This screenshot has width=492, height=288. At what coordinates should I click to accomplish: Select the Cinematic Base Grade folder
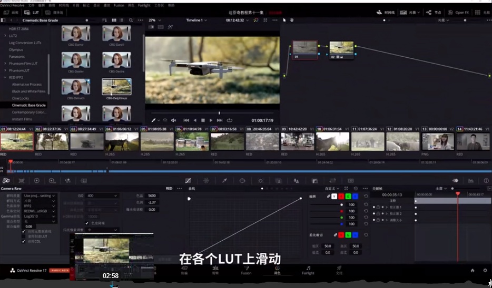pyautogui.click(x=29, y=105)
